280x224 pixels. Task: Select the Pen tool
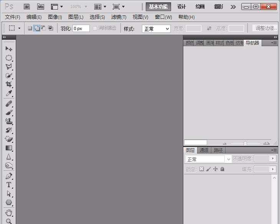coord(9,176)
